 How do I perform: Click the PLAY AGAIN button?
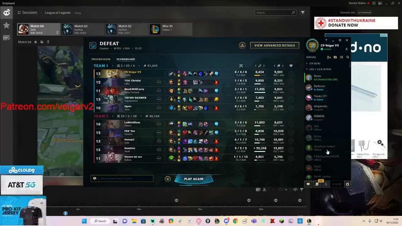(194, 179)
